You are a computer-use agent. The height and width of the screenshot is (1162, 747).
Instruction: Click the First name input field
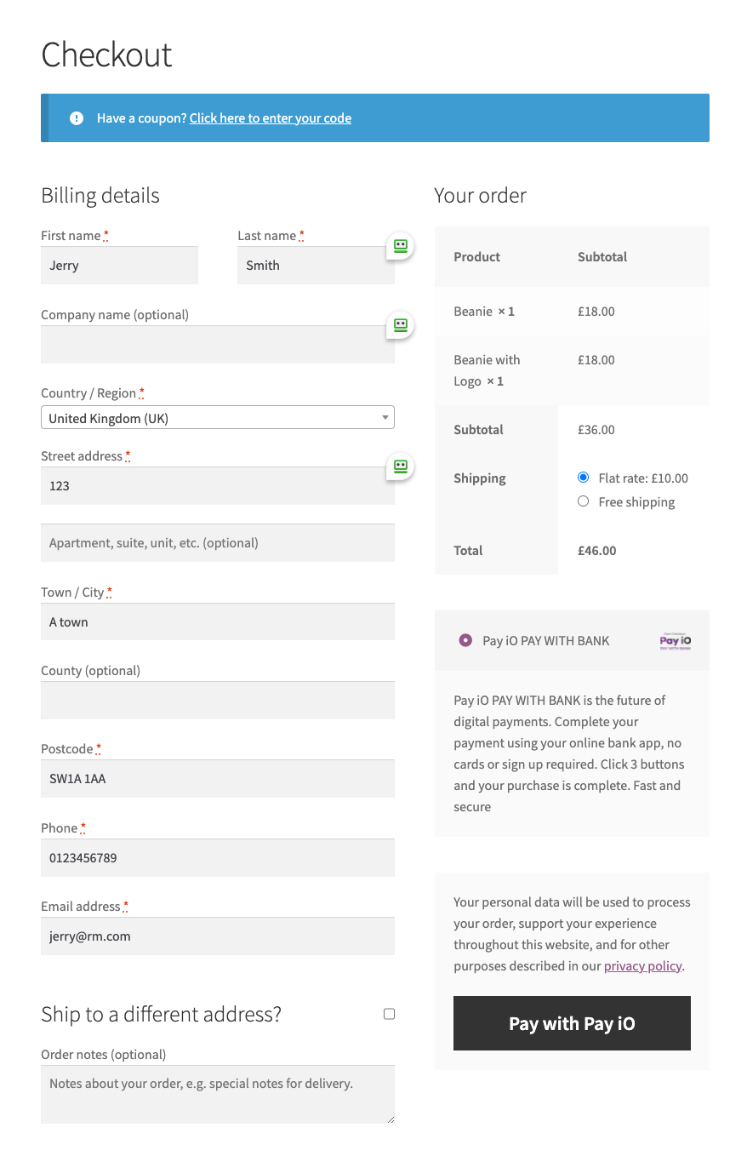[x=119, y=266]
